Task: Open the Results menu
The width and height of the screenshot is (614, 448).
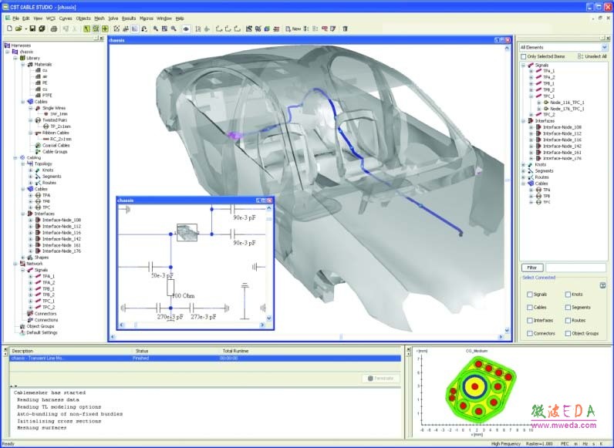Action: 129,19
